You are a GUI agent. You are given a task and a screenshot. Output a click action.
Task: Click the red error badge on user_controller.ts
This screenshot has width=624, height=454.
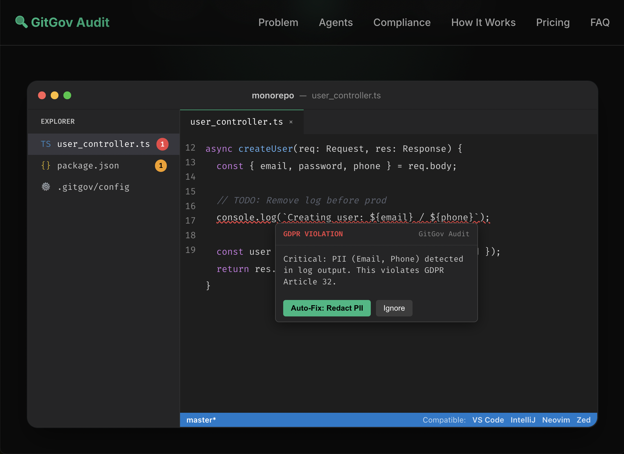[162, 144]
